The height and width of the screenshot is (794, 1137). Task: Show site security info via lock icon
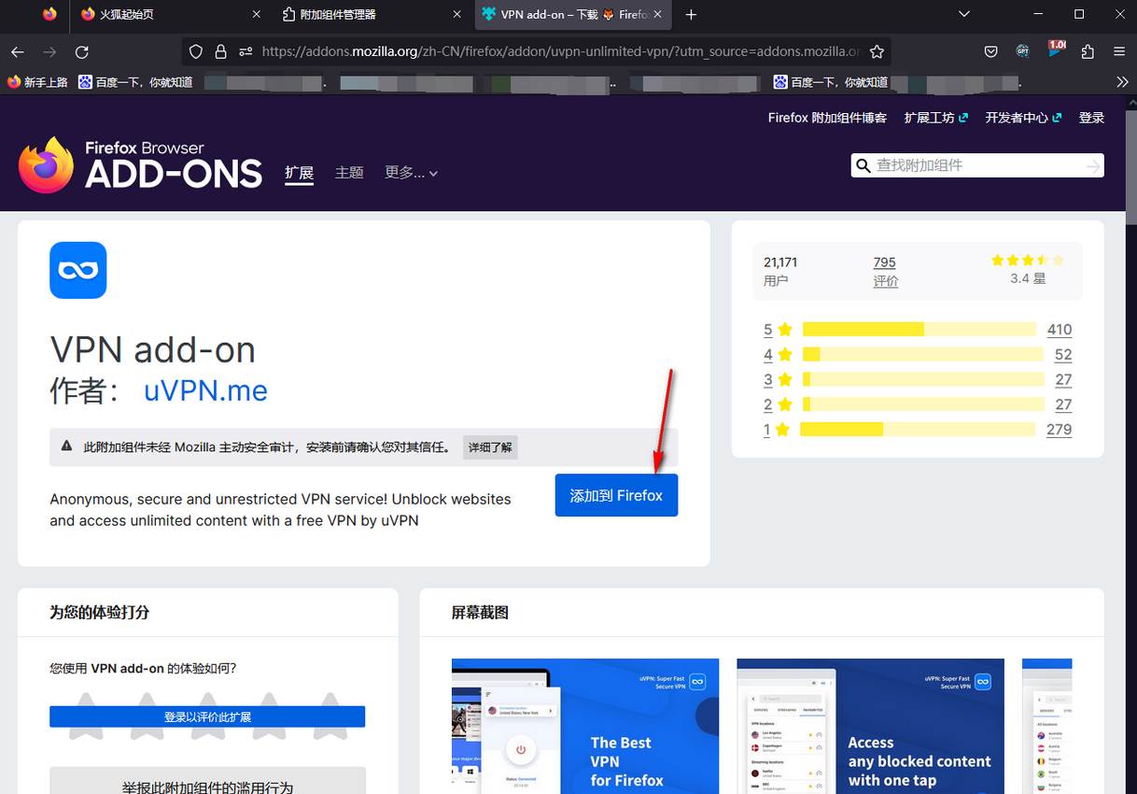click(221, 52)
